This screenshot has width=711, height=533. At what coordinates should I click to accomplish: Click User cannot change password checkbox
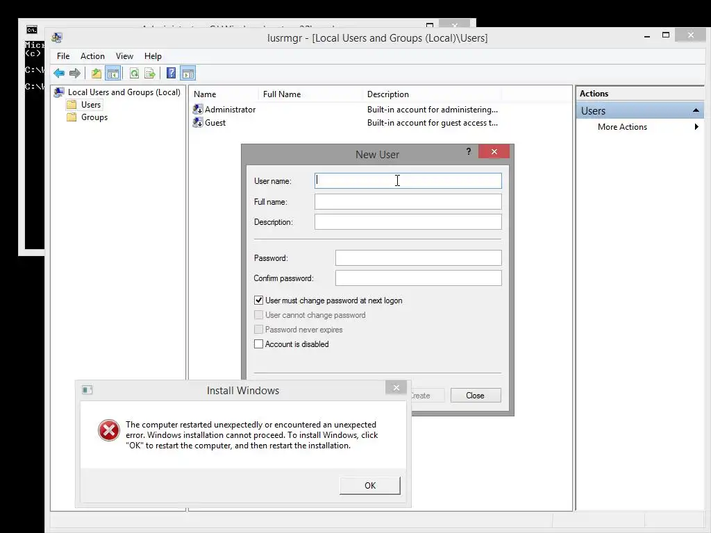[x=258, y=315]
